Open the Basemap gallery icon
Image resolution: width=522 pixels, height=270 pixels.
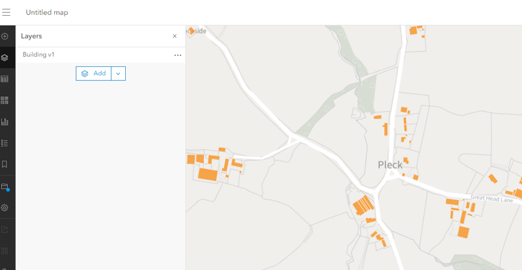[5, 100]
